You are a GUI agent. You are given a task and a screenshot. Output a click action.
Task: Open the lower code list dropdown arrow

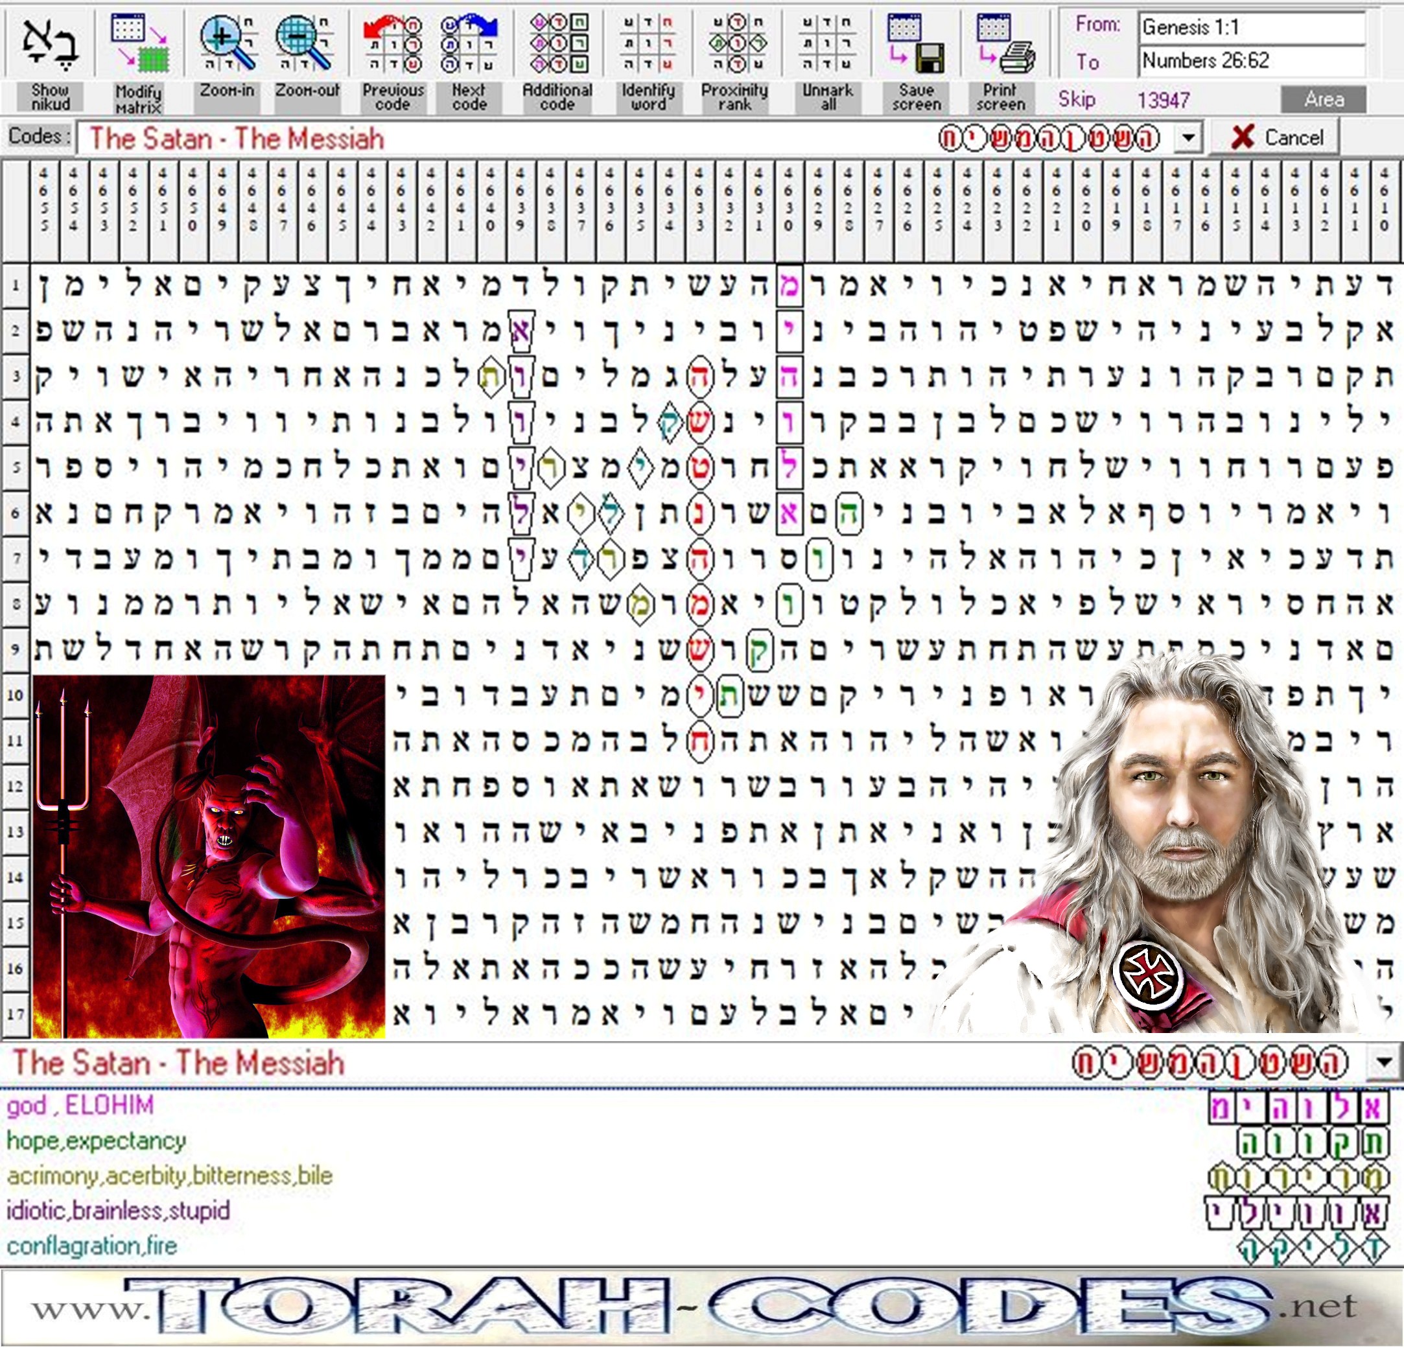(x=1383, y=1062)
